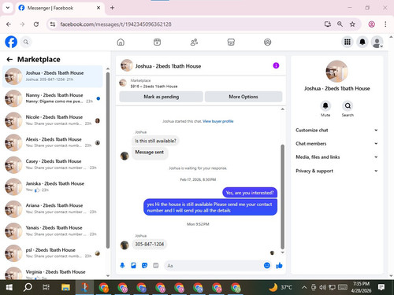Open Alexis - 2beds 1bath House chat
The image size is (394, 295).
point(53,142)
